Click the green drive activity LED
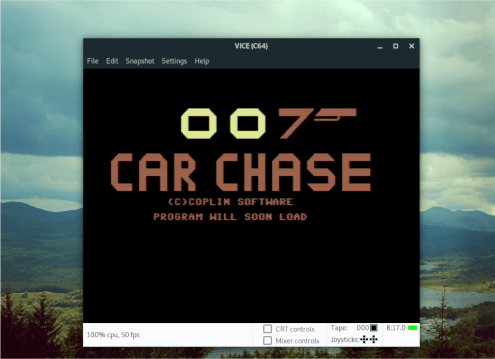Image resolution: width=495 pixels, height=359 pixels. (x=412, y=328)
